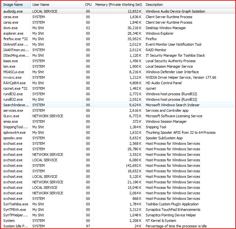Click the 35,952 K memory value

(134, 39)
